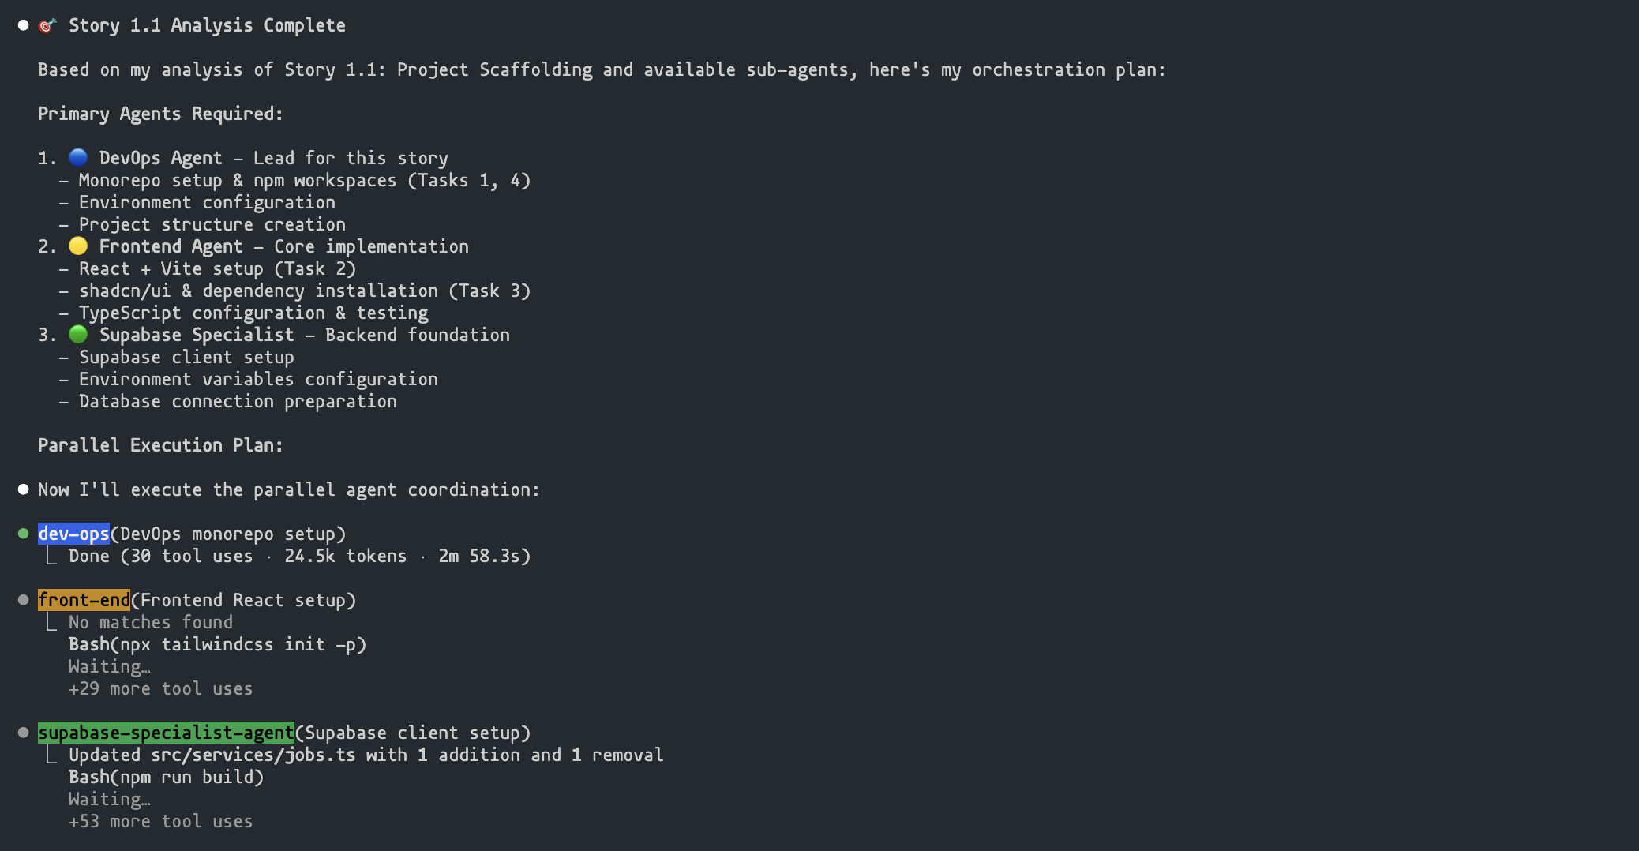Select the green supabase-specialist-agent label

(166, 733)
